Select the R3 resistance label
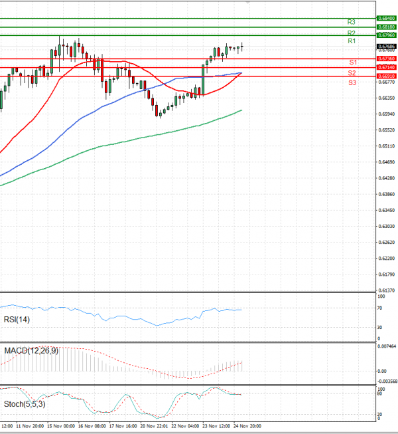 tap(351, 22)
